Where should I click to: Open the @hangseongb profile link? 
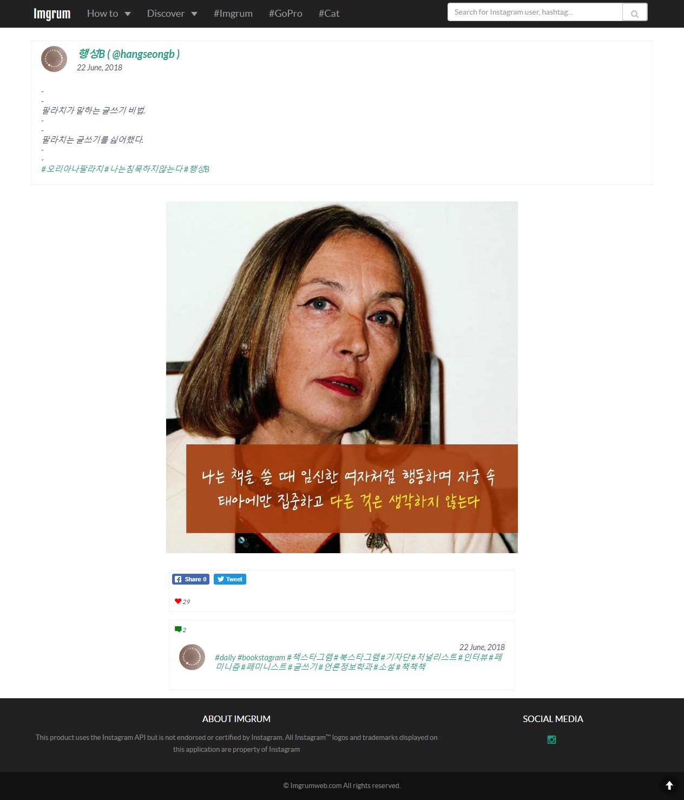(129, 54)
